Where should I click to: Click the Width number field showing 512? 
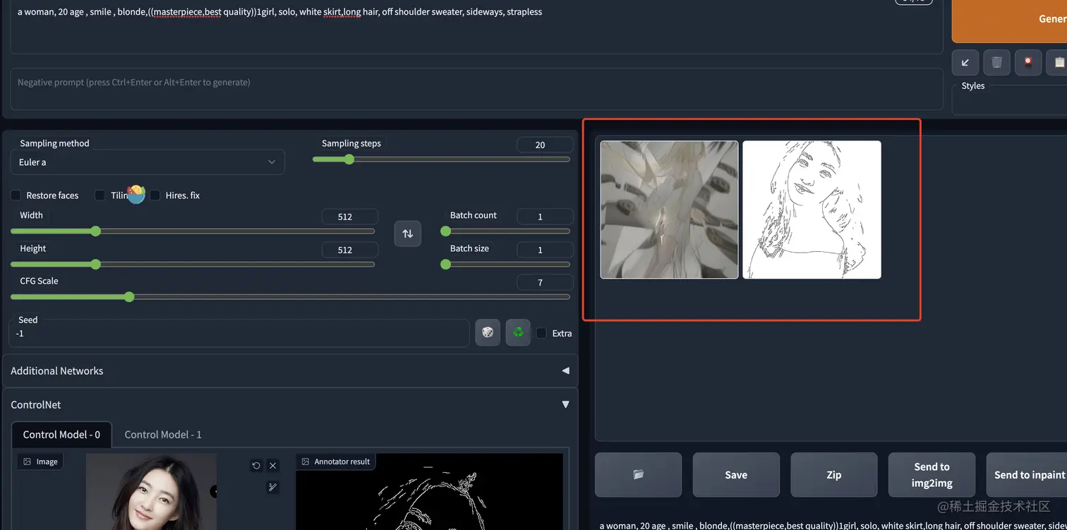[x=349, y=217]
